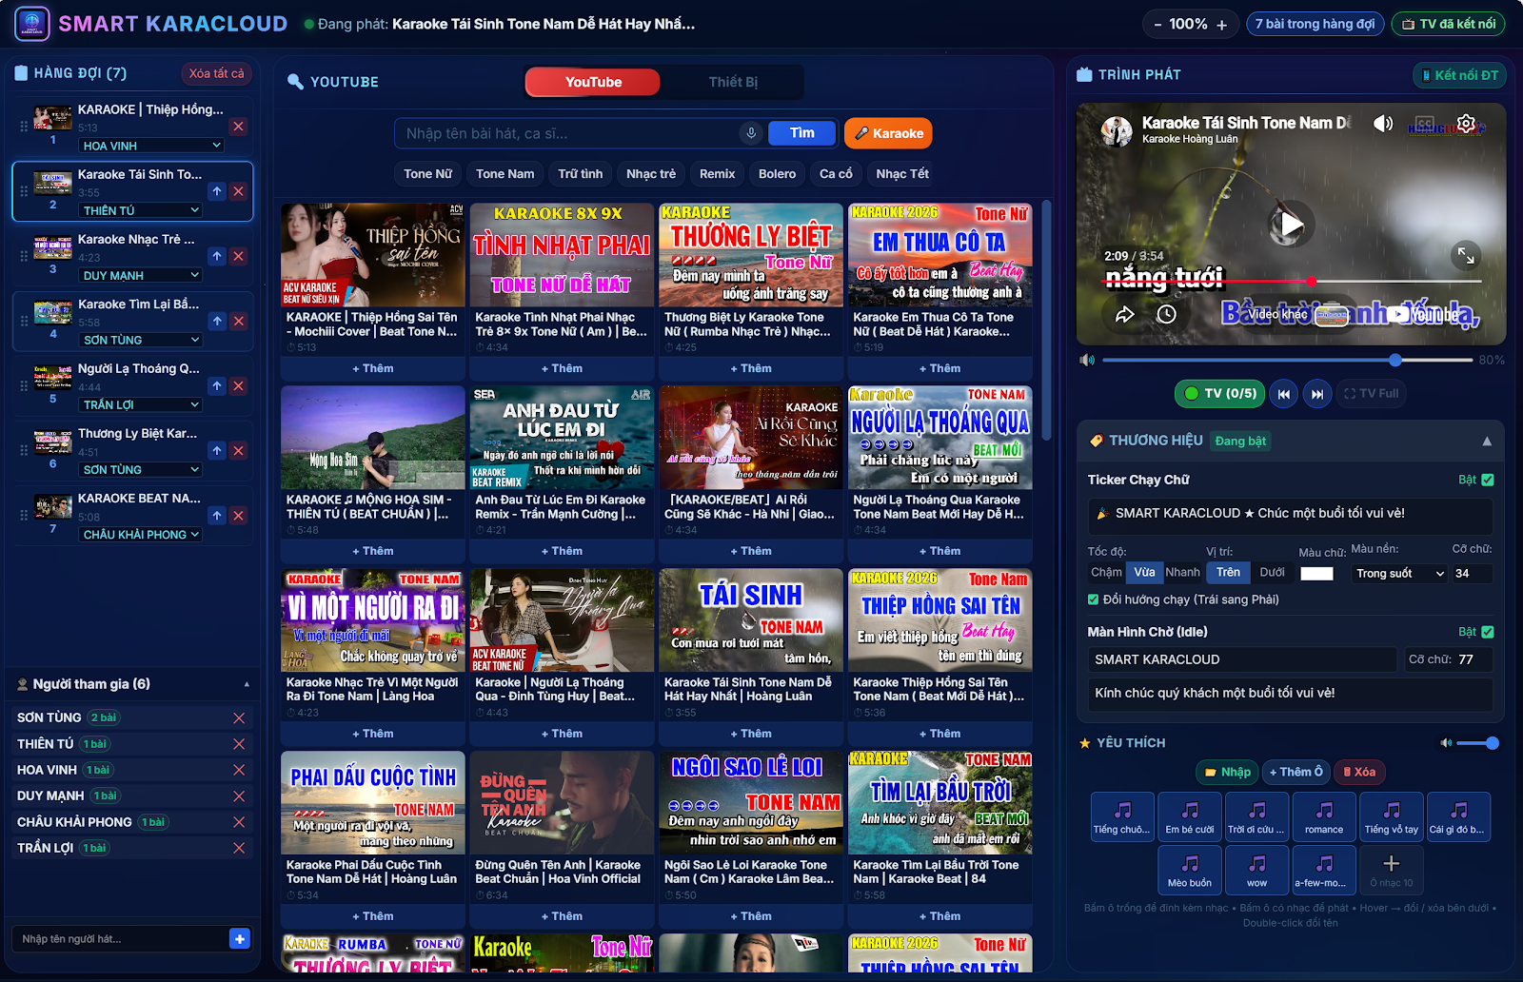
Task: Move KARAOKE BEAT NA... song up
Action: (x=217, y=515)
